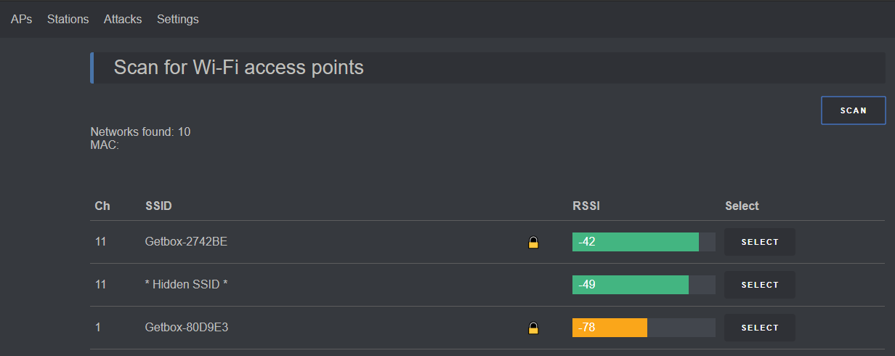Click the * Hidden SSID * entry text

pyautogui.click(x=186, y=285)
